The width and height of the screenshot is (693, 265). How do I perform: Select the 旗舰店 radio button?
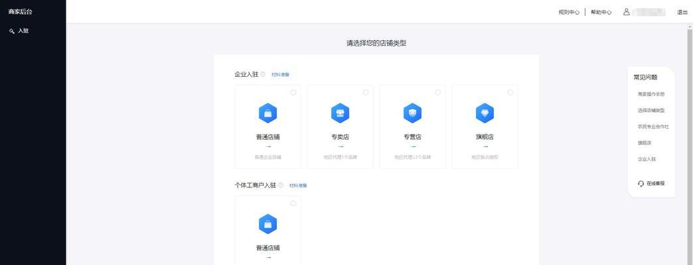[x=510, y=93]
